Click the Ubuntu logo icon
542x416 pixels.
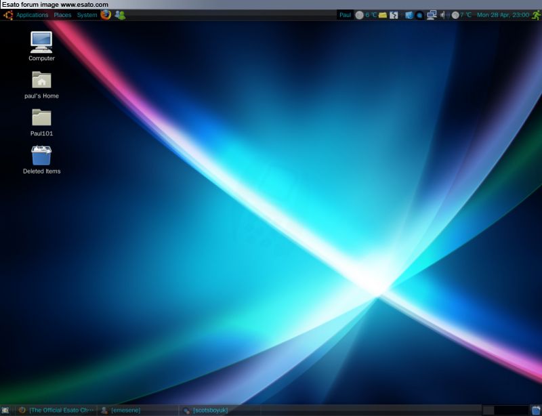click(8, 15)
